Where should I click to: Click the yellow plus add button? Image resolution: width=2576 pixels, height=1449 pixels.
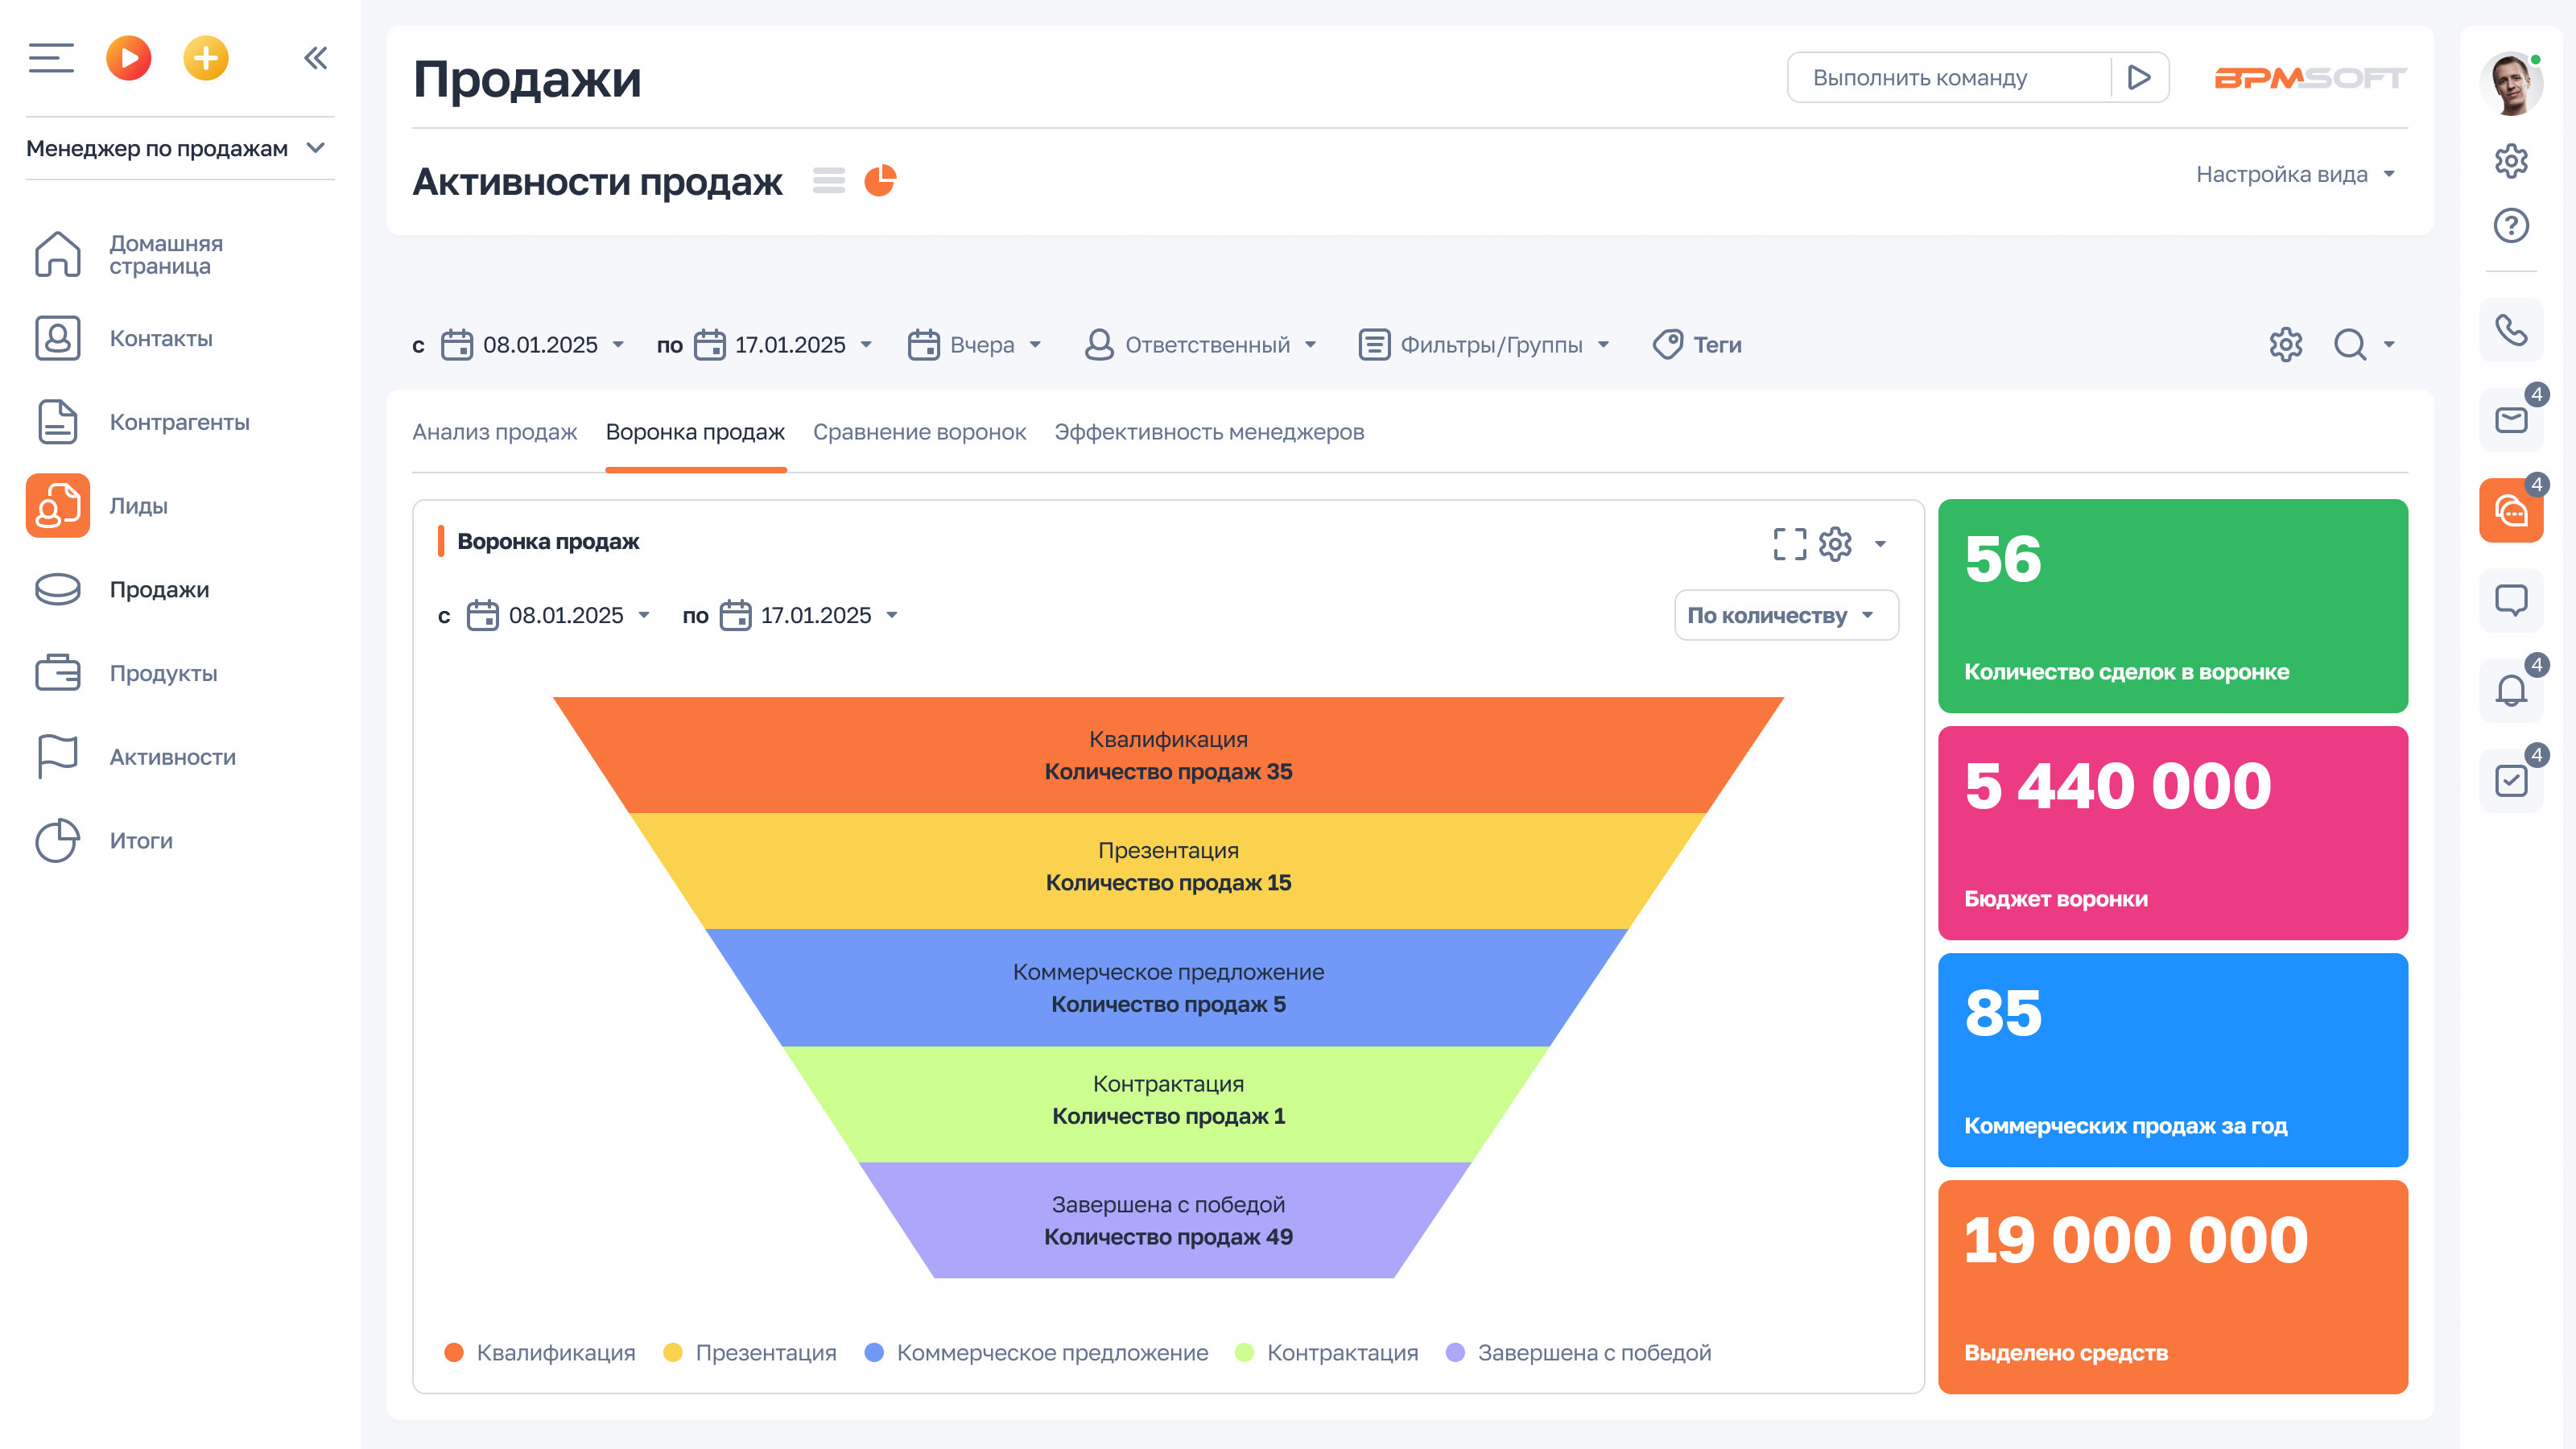206,58
